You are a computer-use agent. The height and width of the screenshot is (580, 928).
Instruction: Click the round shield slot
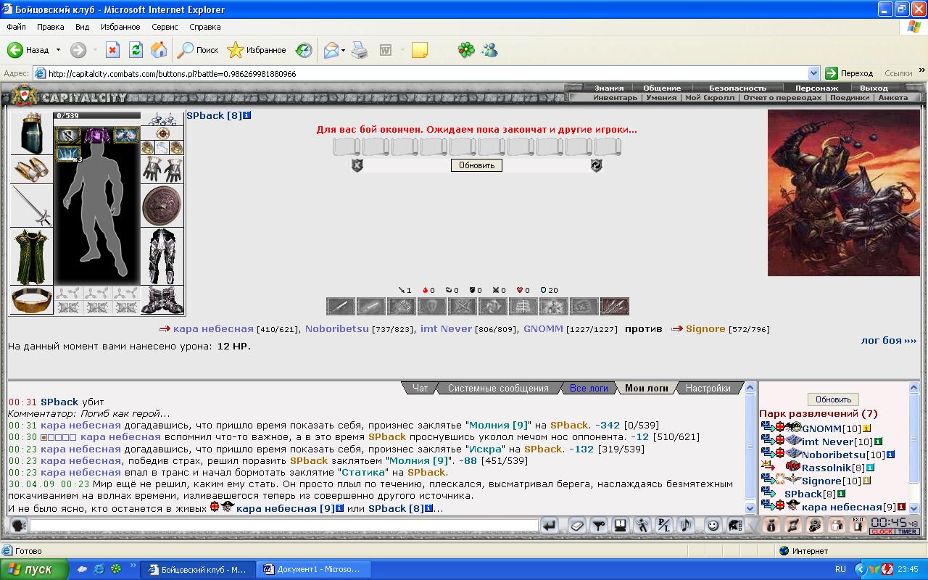click(x=162, y=205)
